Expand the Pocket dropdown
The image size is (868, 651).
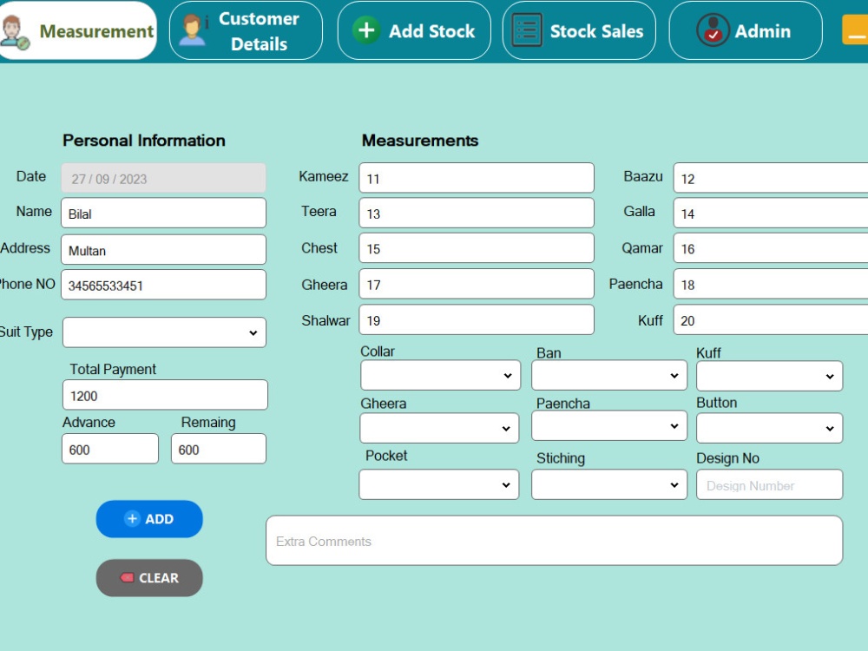[439, 484]
